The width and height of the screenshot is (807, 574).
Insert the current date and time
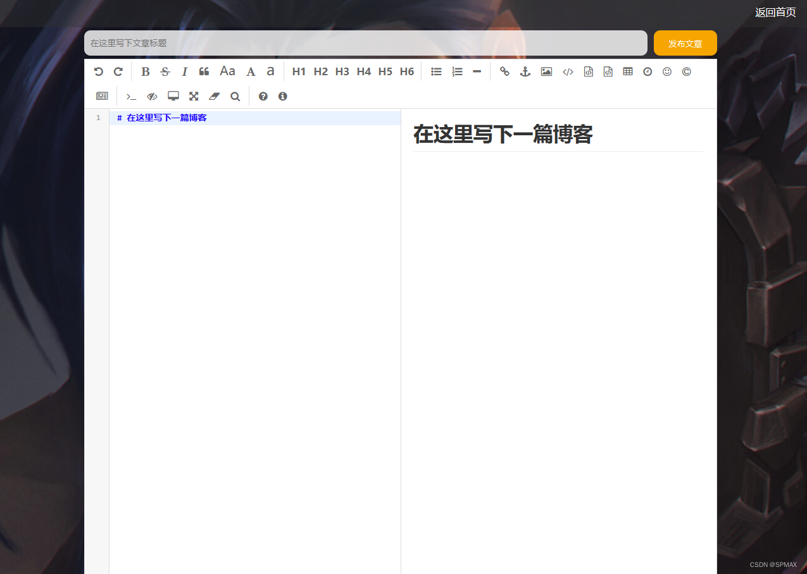pos(647,71)
